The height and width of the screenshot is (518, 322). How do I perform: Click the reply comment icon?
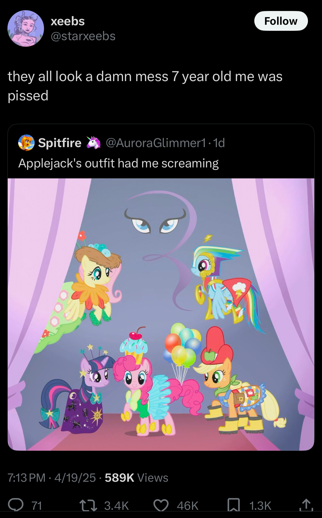[x=16, y=505]
